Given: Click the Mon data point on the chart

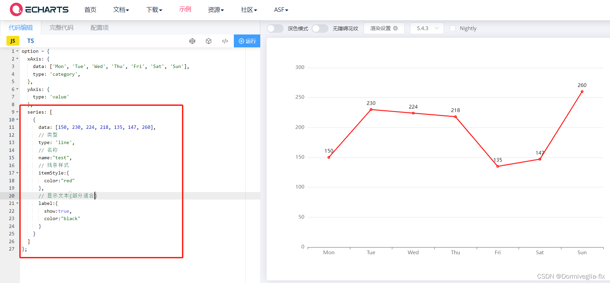Looking at the screenshot, I should [329, 157].
